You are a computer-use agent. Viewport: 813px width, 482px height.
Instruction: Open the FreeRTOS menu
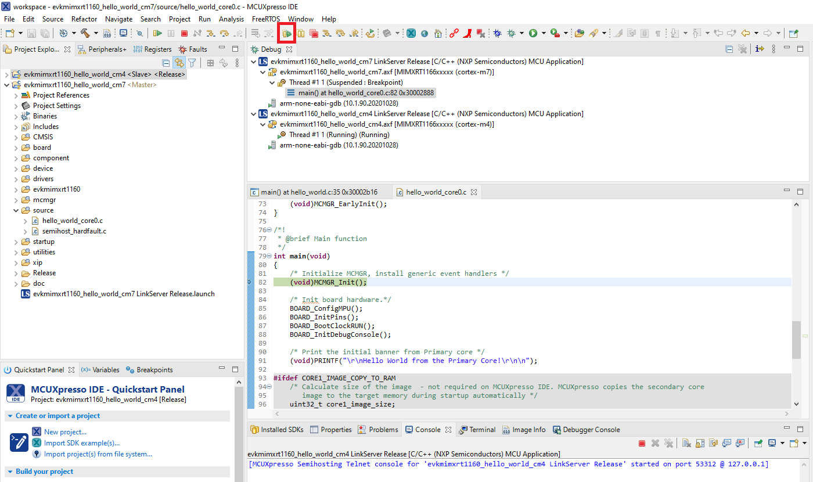click(x=265, y=19)
